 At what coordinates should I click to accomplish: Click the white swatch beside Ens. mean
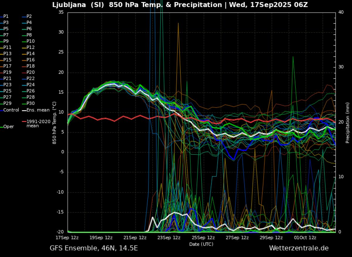tap(24, 110)
